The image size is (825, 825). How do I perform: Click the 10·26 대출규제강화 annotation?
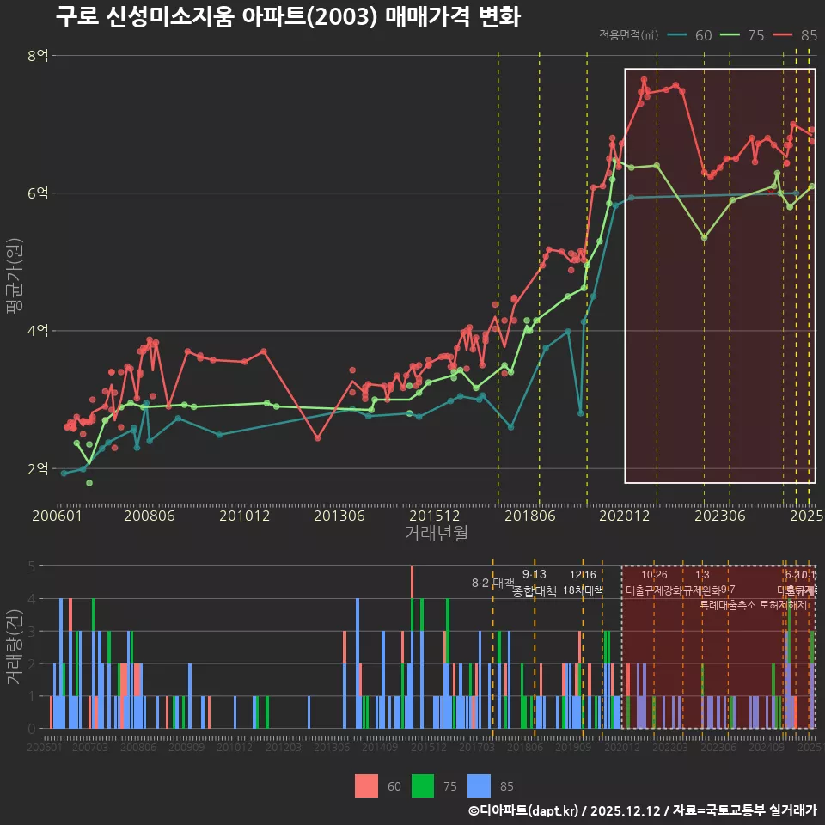click(x=657, y=581)
